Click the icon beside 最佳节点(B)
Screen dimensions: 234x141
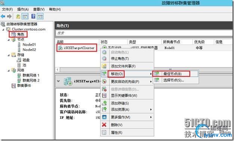157,73
